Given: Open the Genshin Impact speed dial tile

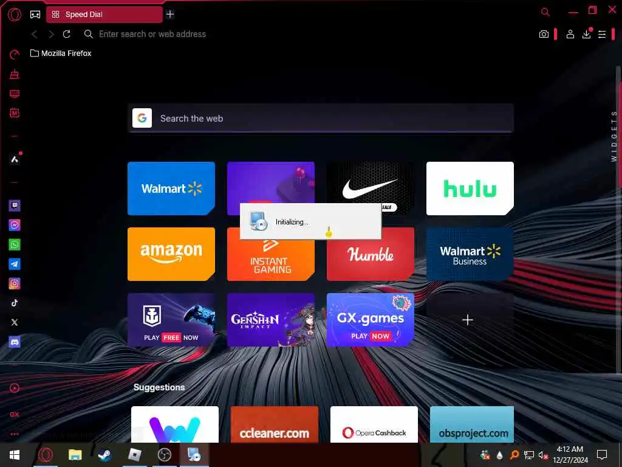Looking at the screenshot, I should click(x=271, y=320).
